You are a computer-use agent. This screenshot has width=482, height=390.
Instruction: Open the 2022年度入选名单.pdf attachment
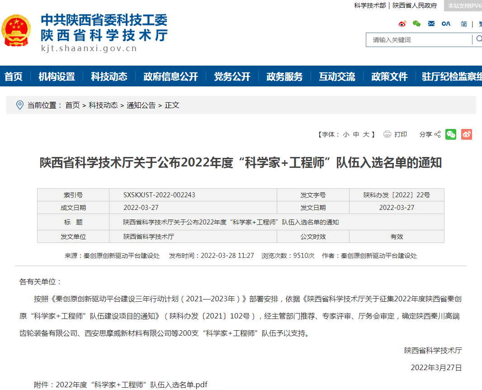point(132,385)
